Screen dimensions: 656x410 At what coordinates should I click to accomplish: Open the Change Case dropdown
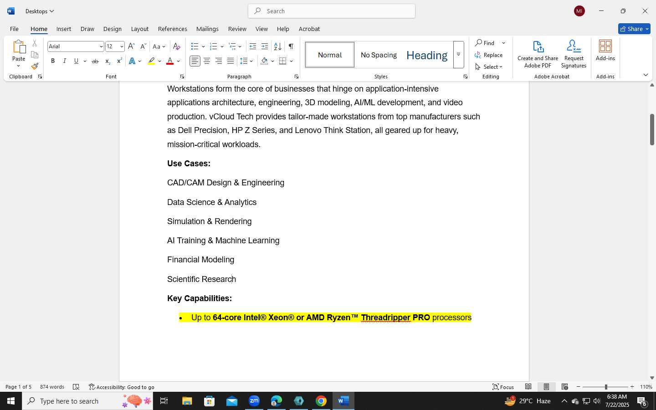click(159, 46)
